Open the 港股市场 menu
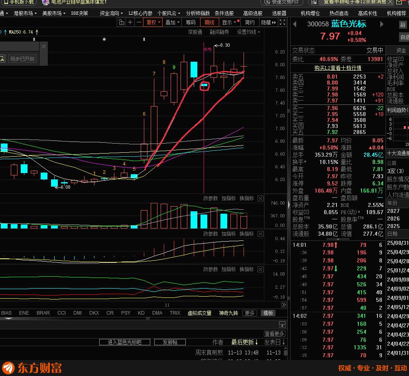The image size is (409, 376). [x=25, y=13]
